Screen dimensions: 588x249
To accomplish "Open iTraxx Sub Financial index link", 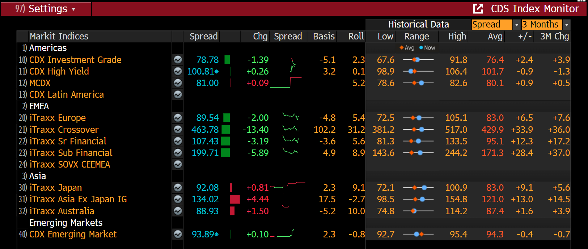I will tap(71, 153).
